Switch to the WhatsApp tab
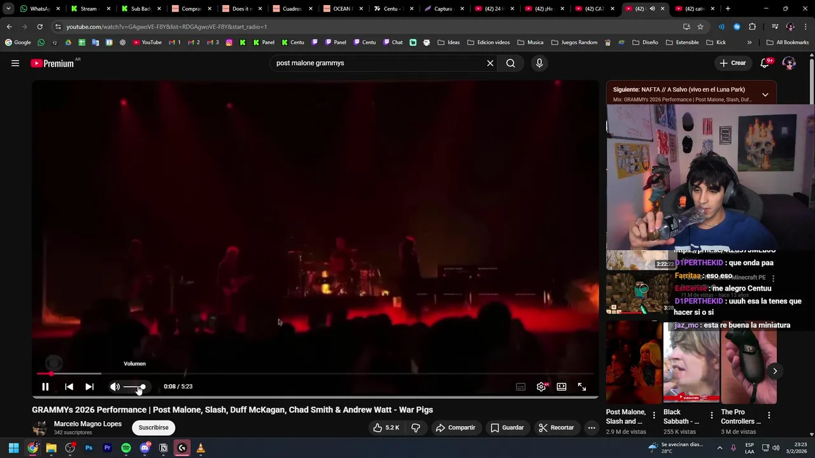This screenshot has width=815, height=458. click(40, 9)
